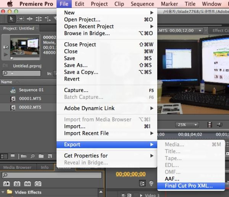Open the Marker menu
Image resolution: width=229 pixels, height=197 pixels.
coord(169,4)
